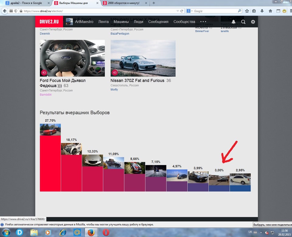Image resolution: width=292 pixels, height=237 pixels.
Task: Click the 2,95% white sedan thumbnail
Action: (x=240, y=179)
